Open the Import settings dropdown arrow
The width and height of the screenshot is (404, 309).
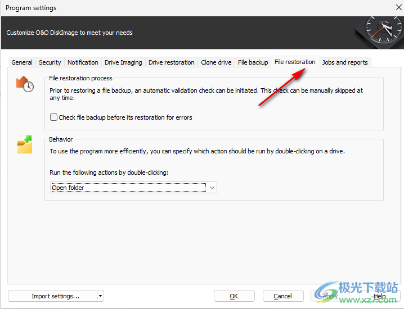[x=100, y=296]
